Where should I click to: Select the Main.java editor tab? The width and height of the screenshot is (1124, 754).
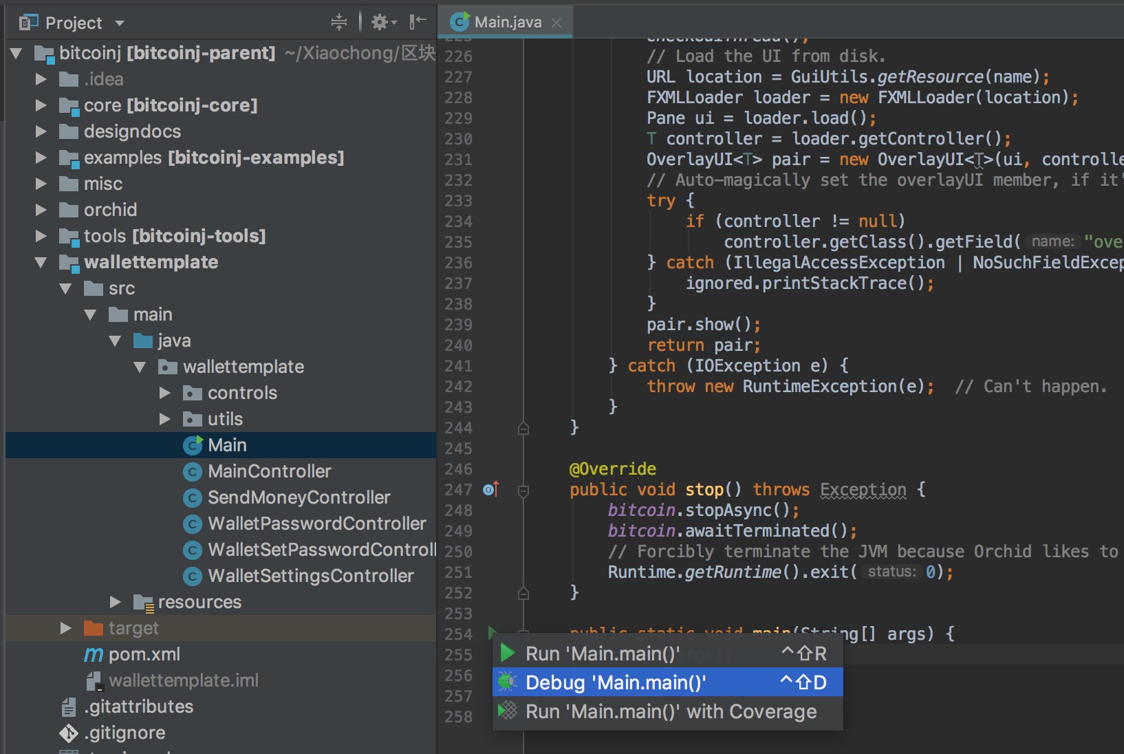tap(506, 22)
